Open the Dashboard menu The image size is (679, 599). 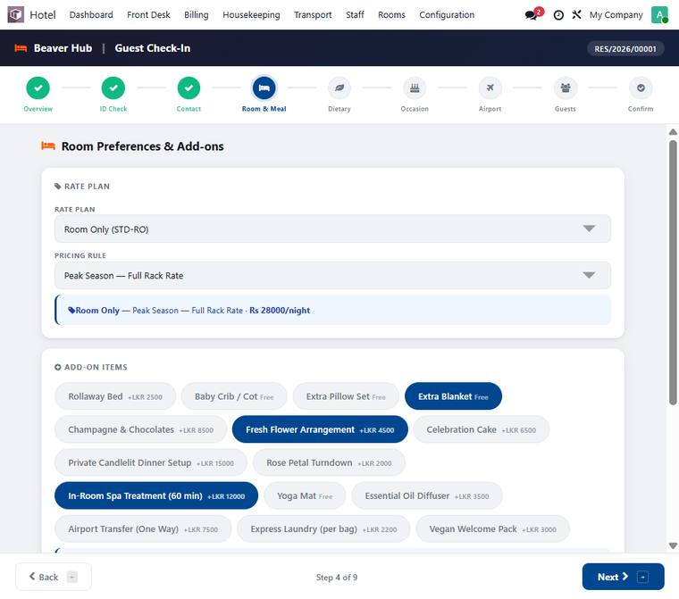click(x=91, y=14)
